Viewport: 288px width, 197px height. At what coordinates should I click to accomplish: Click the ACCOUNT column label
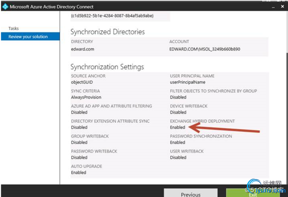click(x=179, y=42)
